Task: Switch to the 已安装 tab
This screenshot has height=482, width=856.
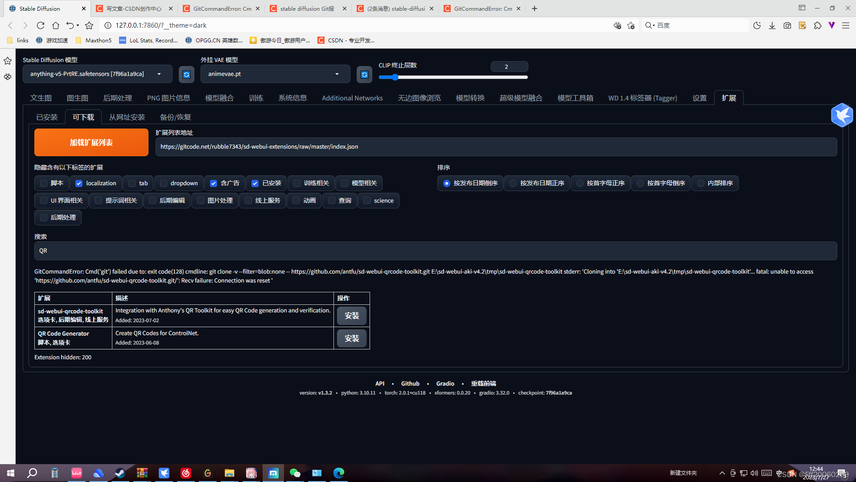Action: point(47,117)
